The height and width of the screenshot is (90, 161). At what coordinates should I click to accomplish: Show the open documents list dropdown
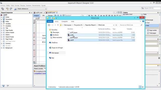tap(118, 12)
